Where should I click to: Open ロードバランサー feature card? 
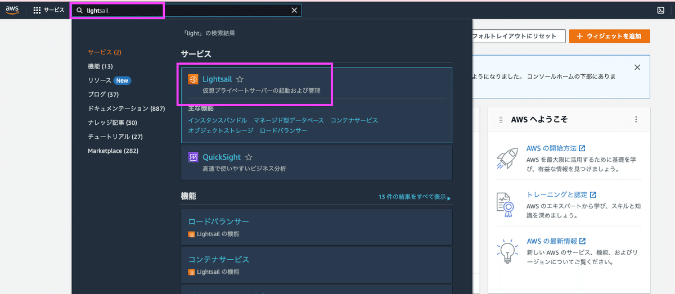(x=316, y=227)
